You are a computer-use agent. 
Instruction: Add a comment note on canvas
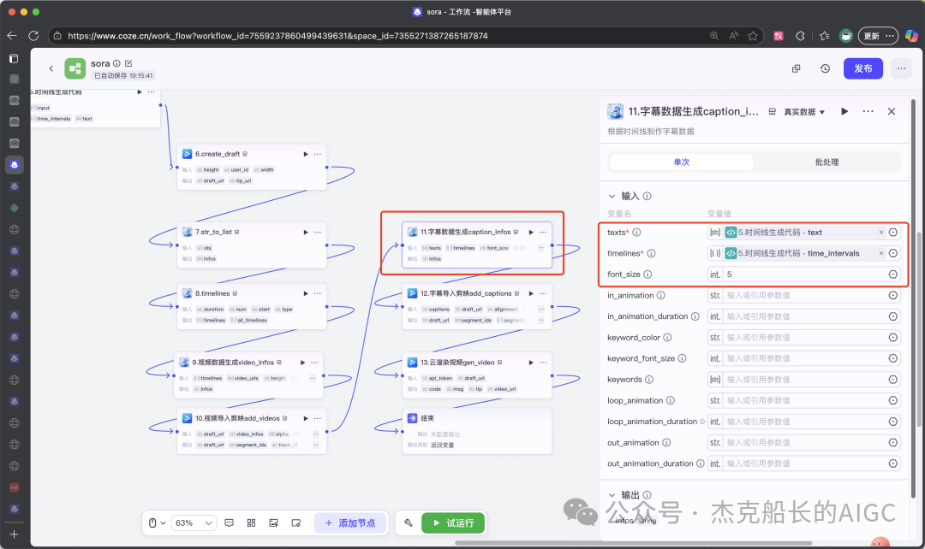[230, 523]
